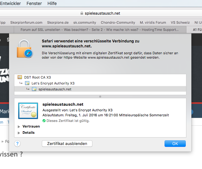Open the Fenster menu
This screenshot has width=202, height=169.
point(34,3)
